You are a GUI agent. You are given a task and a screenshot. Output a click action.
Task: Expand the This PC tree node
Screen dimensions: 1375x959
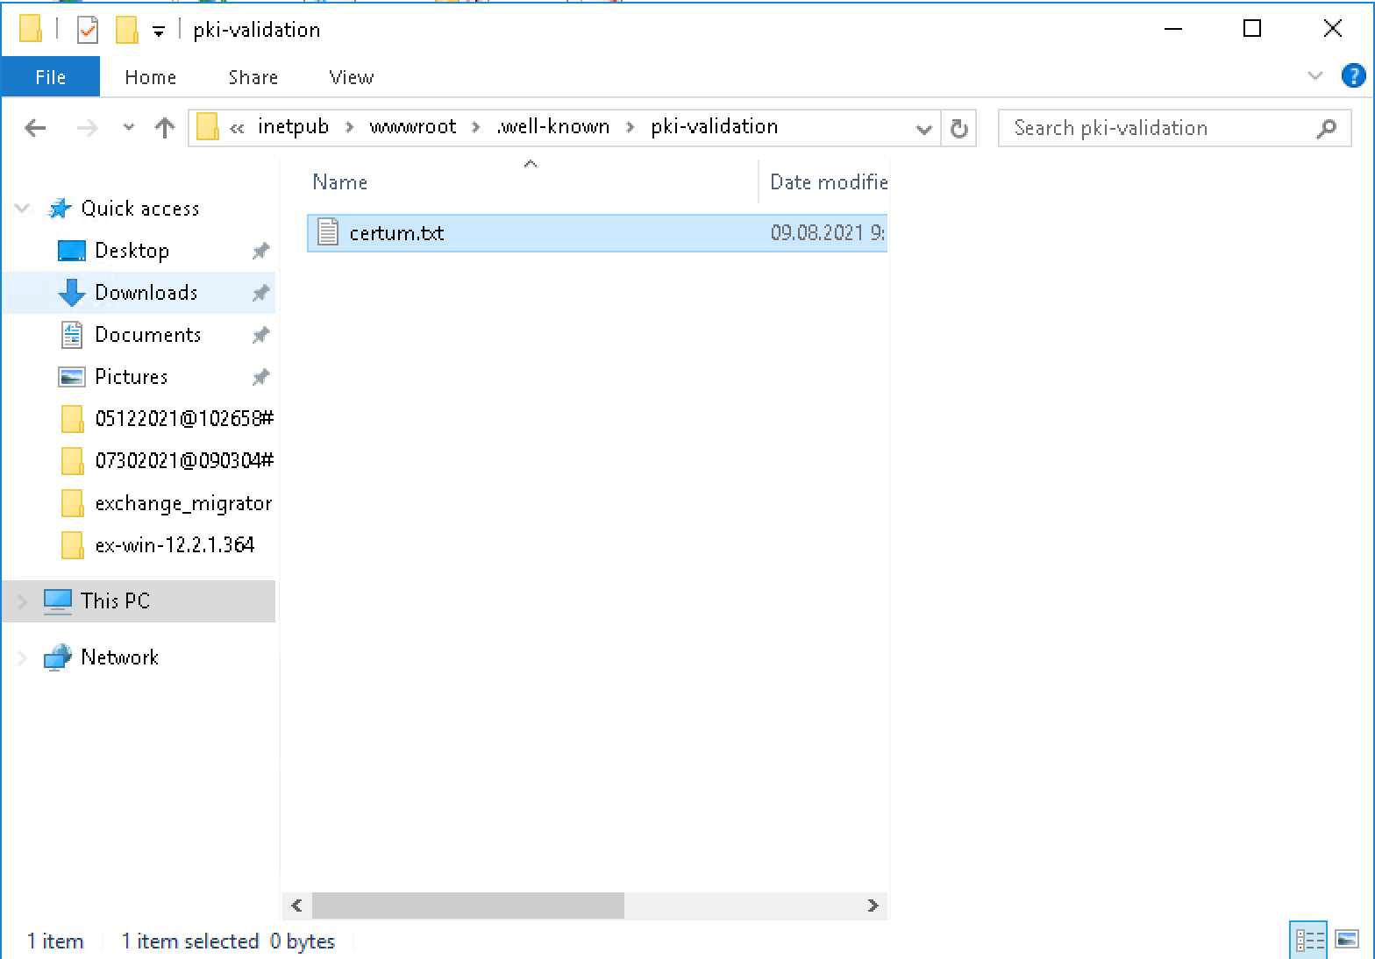tap(23, 601)
